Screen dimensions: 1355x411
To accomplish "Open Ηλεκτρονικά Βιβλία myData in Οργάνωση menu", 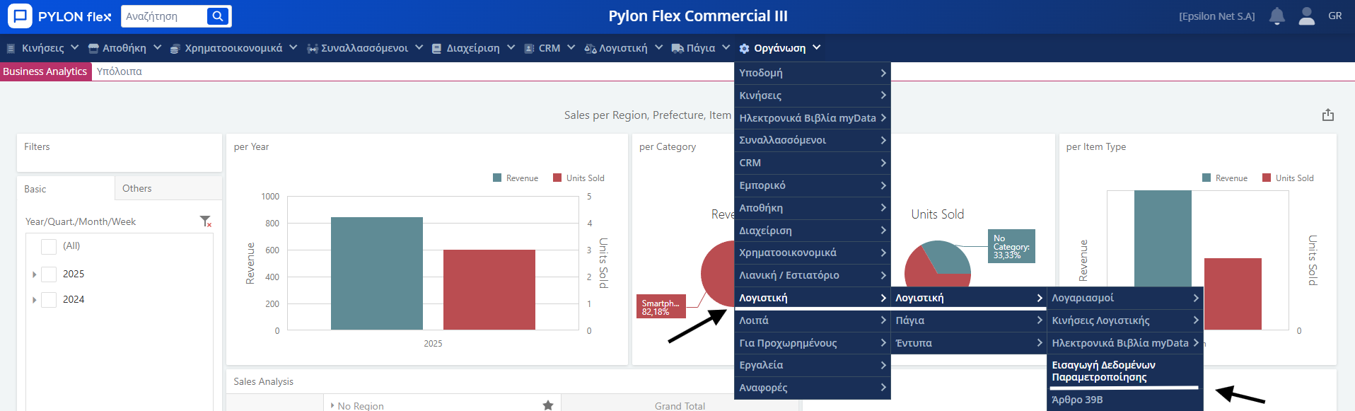I will [812, 118].
